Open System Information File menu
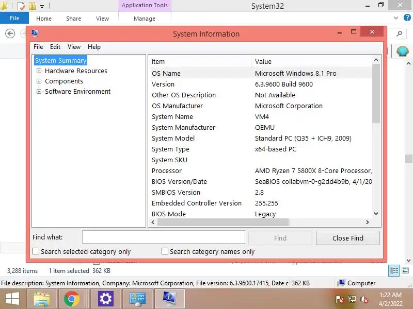Image resolution: width=413 pixels, height=309 pixels. coord(38,47)
